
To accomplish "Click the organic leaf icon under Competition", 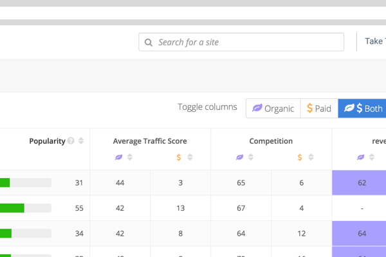I will [239, 157].
